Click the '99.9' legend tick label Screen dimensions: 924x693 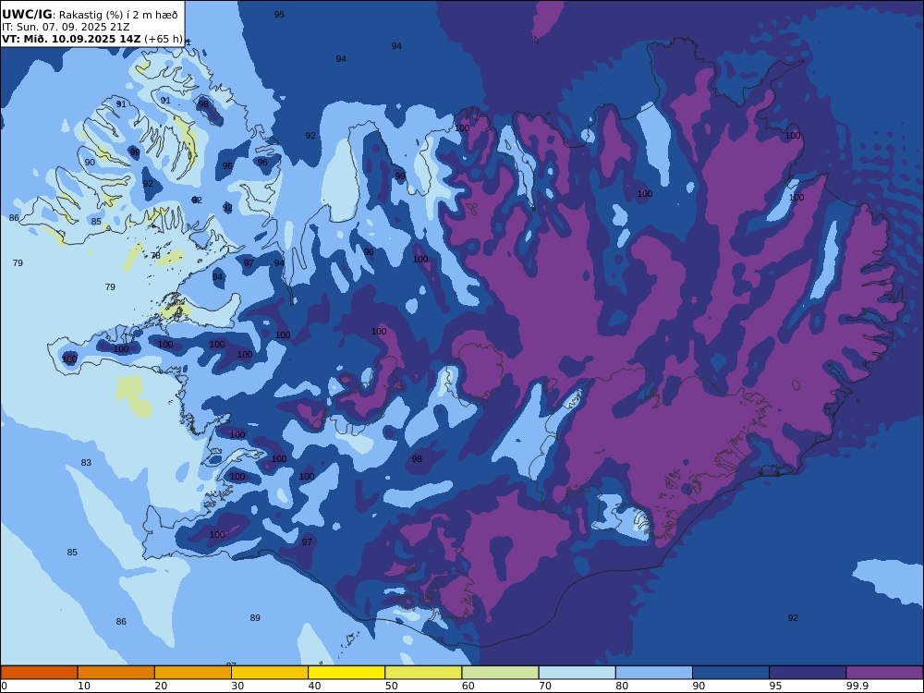point(857,686)
